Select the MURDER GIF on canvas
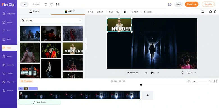This screenshot has height=108, width=219. pos(119,25)
